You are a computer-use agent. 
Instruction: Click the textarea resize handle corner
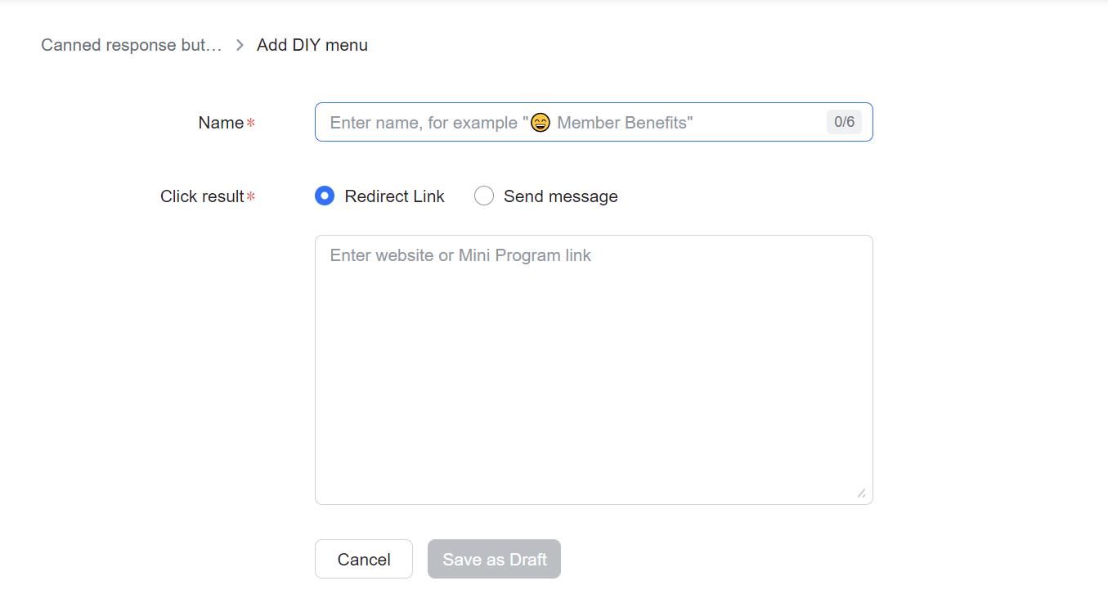[x=863, y=493]
